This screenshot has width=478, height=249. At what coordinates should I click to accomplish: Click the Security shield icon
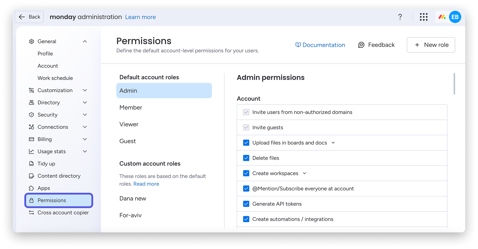(x=31, y=115)
